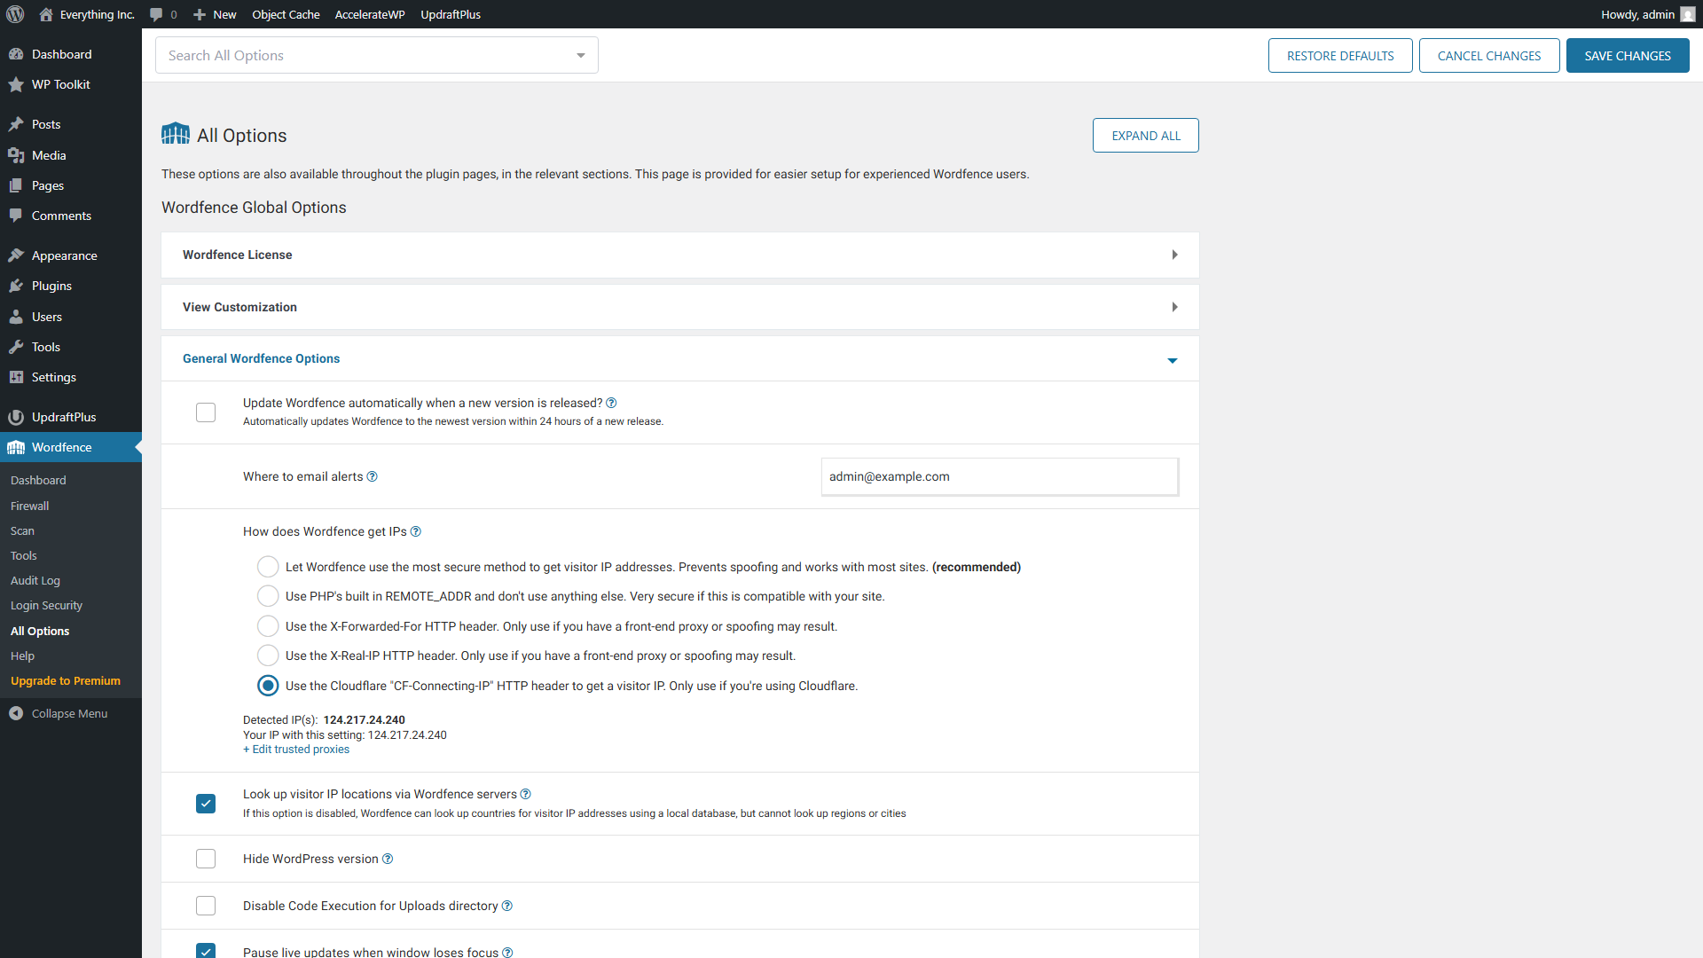Open Wordfence Dashboard submenu item
The image size is (1703, 958).
point(38,480)
